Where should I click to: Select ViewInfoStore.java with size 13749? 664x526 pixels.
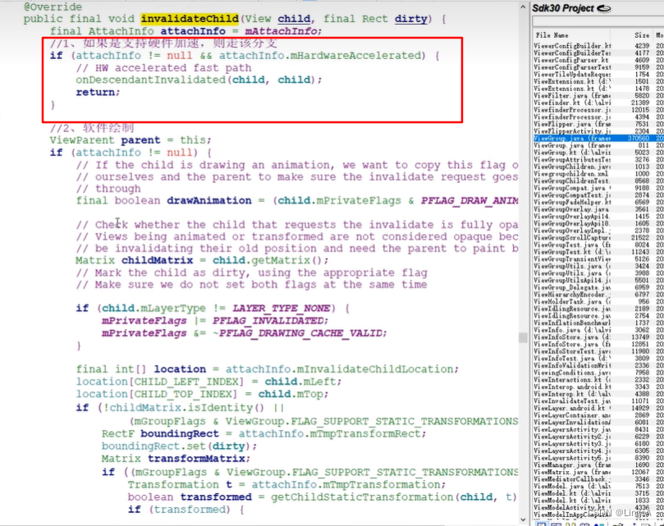coord(598,337)
